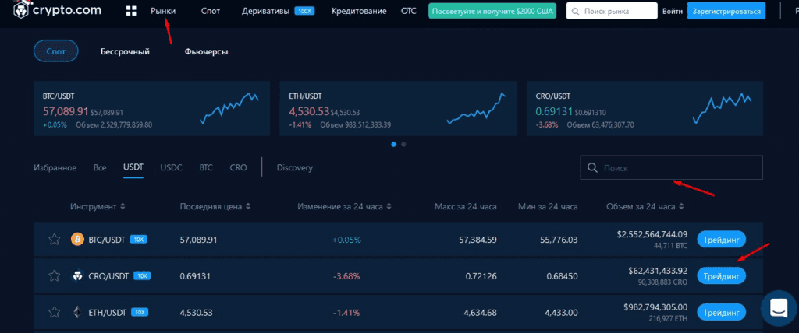Click the BTC/USDT card sparkline chart
This screenshot has width=799, height=333.
pyautogui.click(x=229, y=108)
